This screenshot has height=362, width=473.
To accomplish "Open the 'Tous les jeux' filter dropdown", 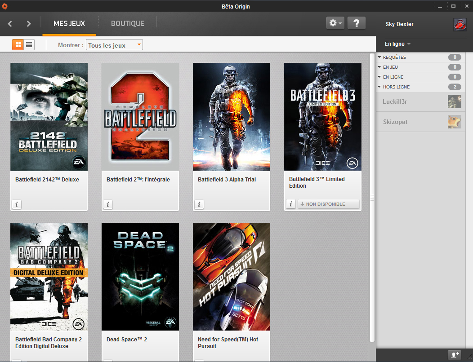I will [114, 45].
